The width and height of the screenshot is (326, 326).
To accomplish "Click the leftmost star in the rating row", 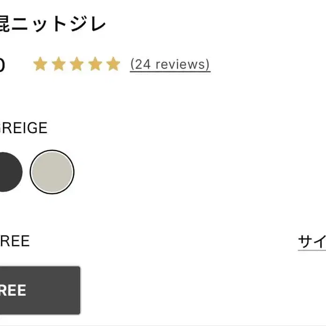I will tap(40, 64).
